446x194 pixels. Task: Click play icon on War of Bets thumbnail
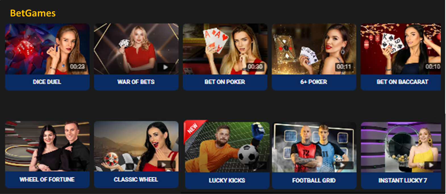coord(166,67)
